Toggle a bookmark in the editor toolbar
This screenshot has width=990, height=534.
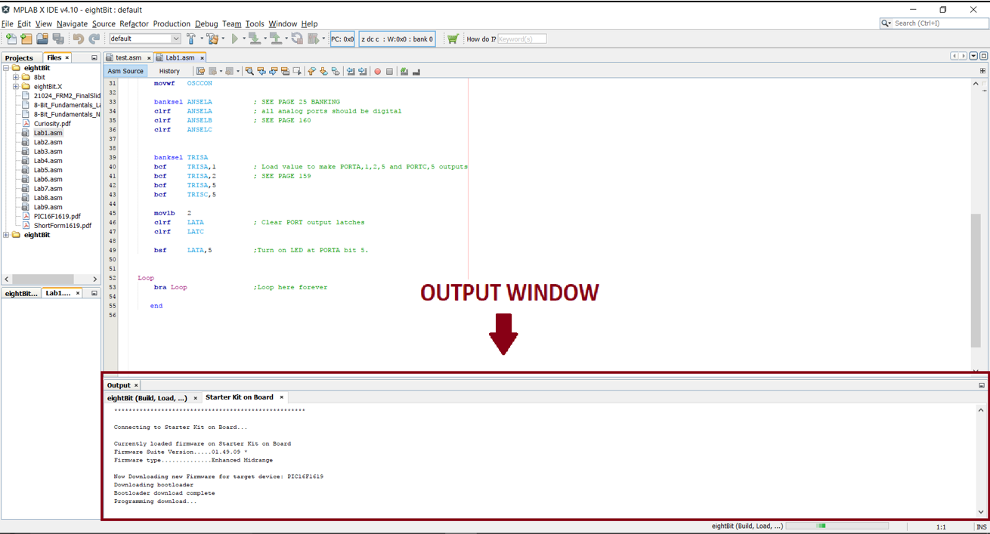(x=336, y=70)
